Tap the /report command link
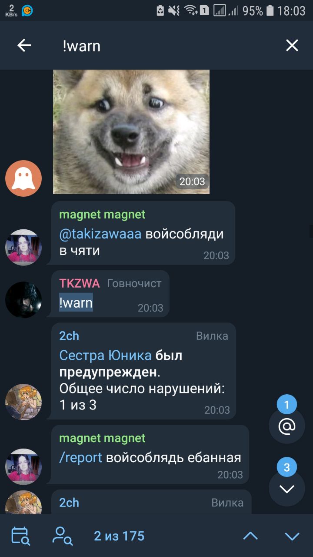313x557 pixels. [x=80, y=458]
